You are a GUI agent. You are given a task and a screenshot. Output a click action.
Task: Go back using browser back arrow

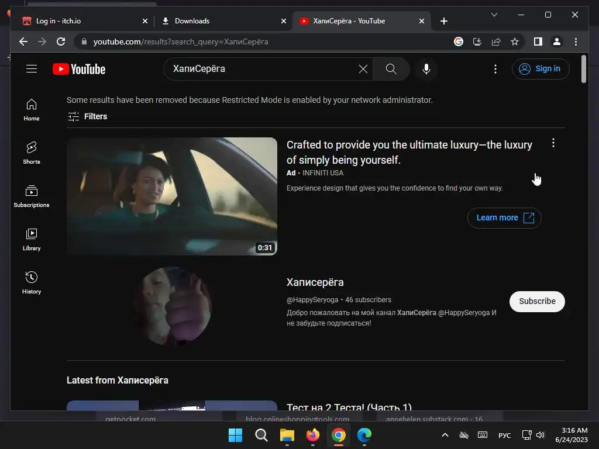23,42
